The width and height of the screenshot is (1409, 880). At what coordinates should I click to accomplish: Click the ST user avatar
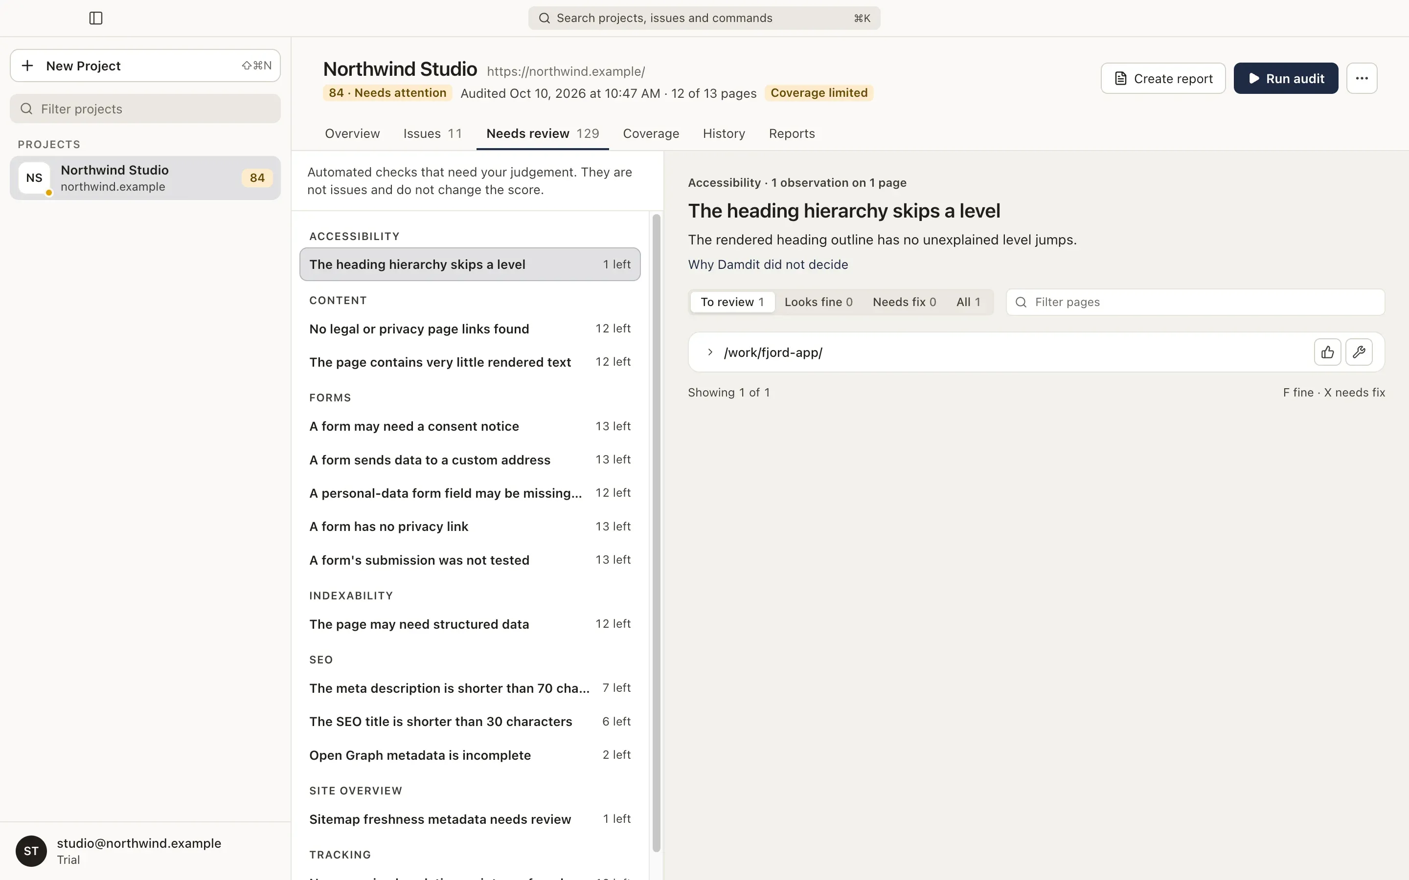click(31, 851)
